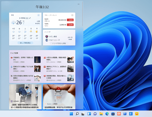
Task: Click the top stories section header
Action: pos(14,53)
